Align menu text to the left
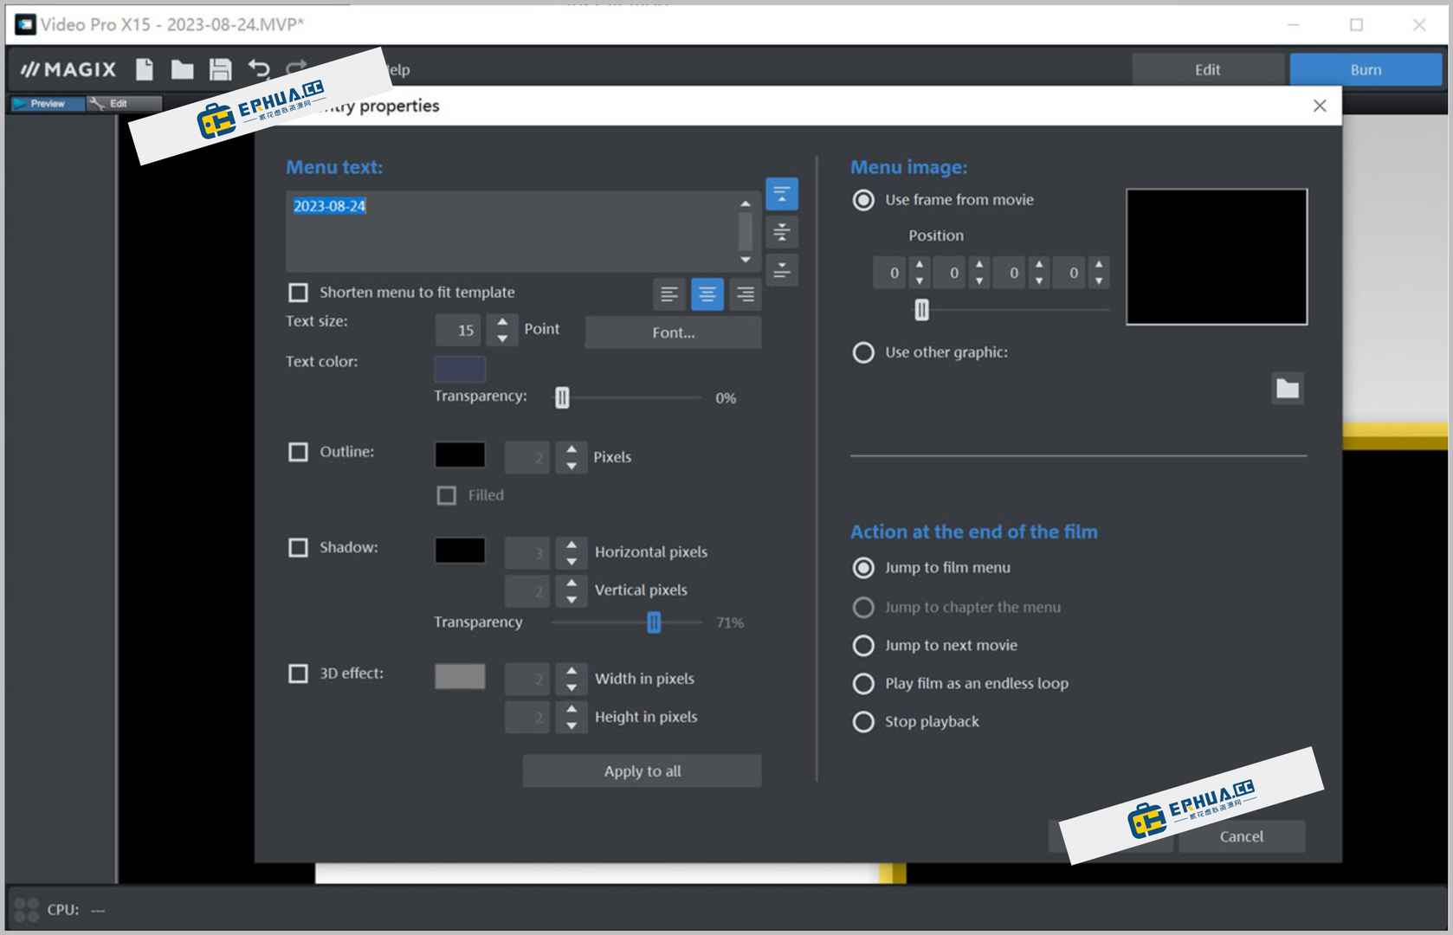 tap(668, 294)
